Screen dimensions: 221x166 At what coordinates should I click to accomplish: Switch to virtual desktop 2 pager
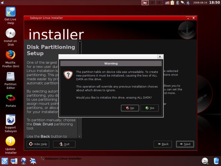pyautogui.click(x=152, y=2)
